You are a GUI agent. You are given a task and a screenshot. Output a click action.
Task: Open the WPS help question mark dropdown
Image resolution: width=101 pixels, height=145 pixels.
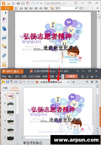click(x=97, y=77)
